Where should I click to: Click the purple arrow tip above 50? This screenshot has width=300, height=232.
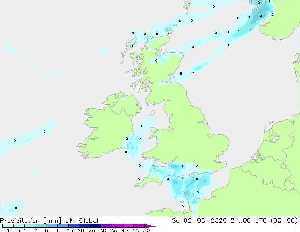150,226
